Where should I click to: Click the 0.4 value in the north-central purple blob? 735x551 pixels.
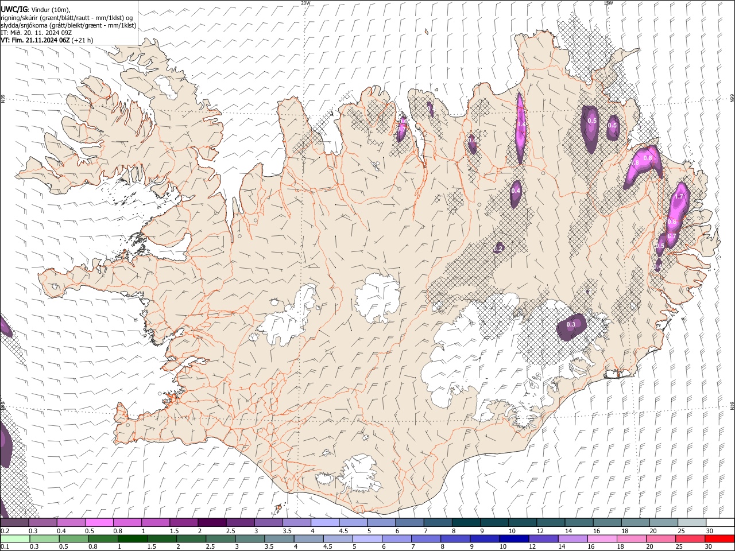click(516, 191)
